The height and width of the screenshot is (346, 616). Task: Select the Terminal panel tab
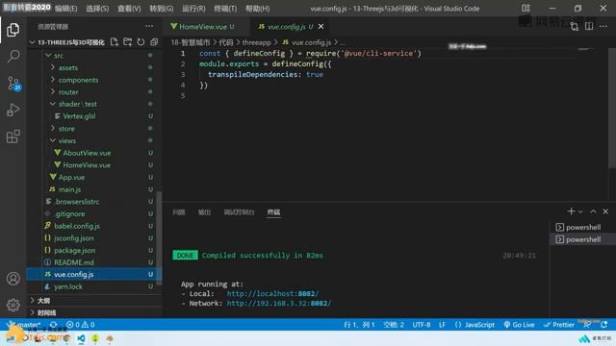273,212
